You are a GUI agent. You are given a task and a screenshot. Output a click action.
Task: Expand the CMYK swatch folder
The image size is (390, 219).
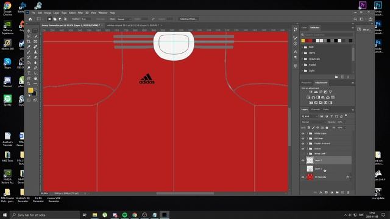tap(303, 53)
